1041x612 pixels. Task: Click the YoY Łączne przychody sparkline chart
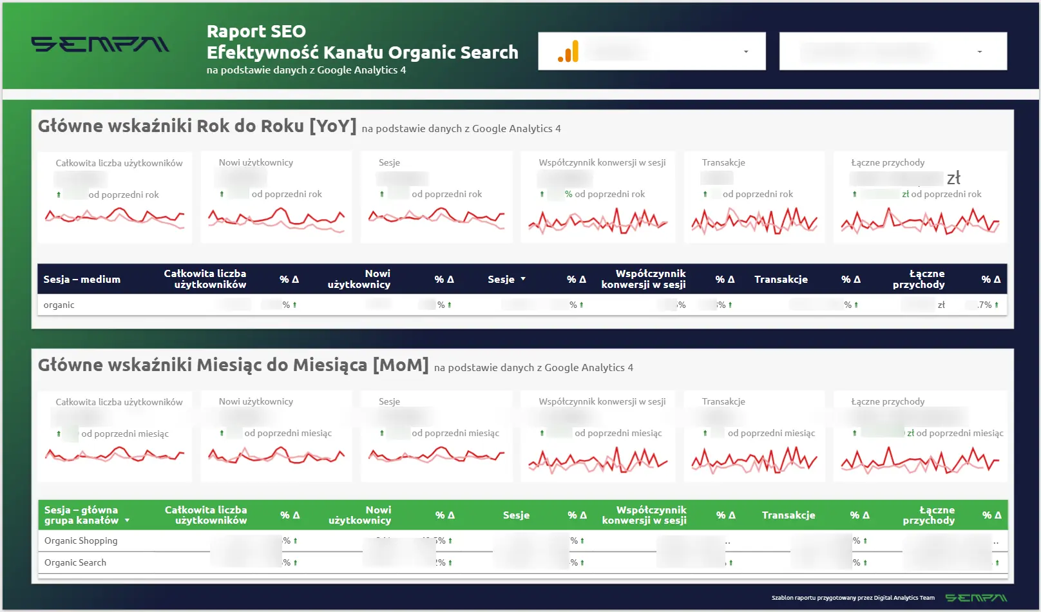tap(920, 221)
